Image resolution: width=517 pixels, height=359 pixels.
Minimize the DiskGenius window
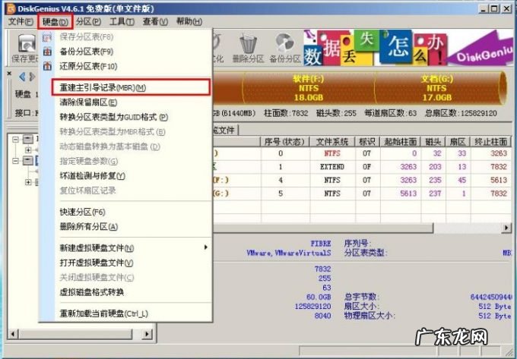coord(484,8)
